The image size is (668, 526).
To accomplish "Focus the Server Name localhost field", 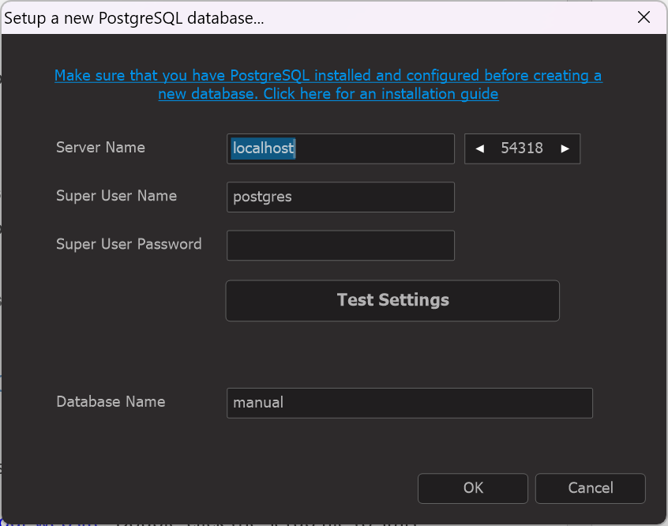I will click(x=340, y=148).
